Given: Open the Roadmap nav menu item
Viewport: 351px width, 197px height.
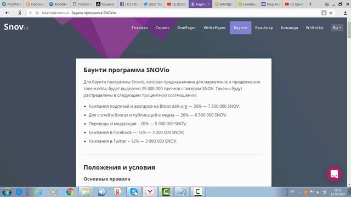Looking at the screenshot, I should [x=264, y=28].
